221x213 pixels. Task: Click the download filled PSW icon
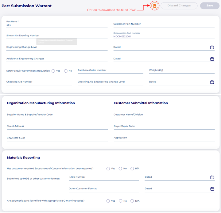coord(155,6)
